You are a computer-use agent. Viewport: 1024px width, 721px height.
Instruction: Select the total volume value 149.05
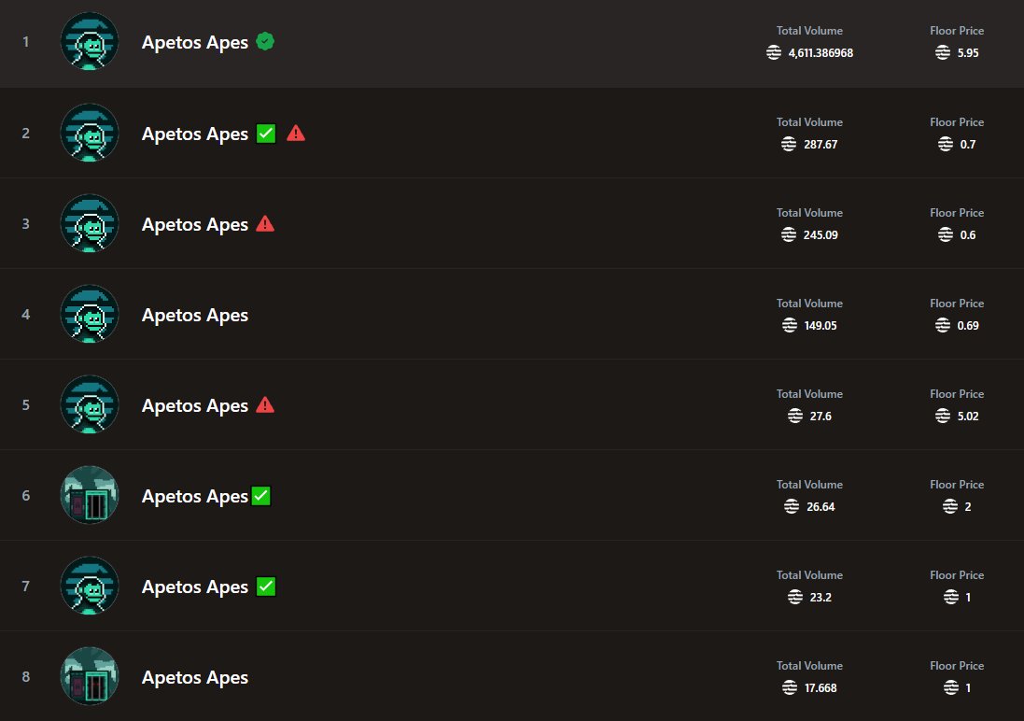click(x=821, y=326)
